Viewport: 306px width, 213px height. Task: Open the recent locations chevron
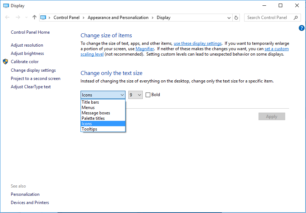26,18
